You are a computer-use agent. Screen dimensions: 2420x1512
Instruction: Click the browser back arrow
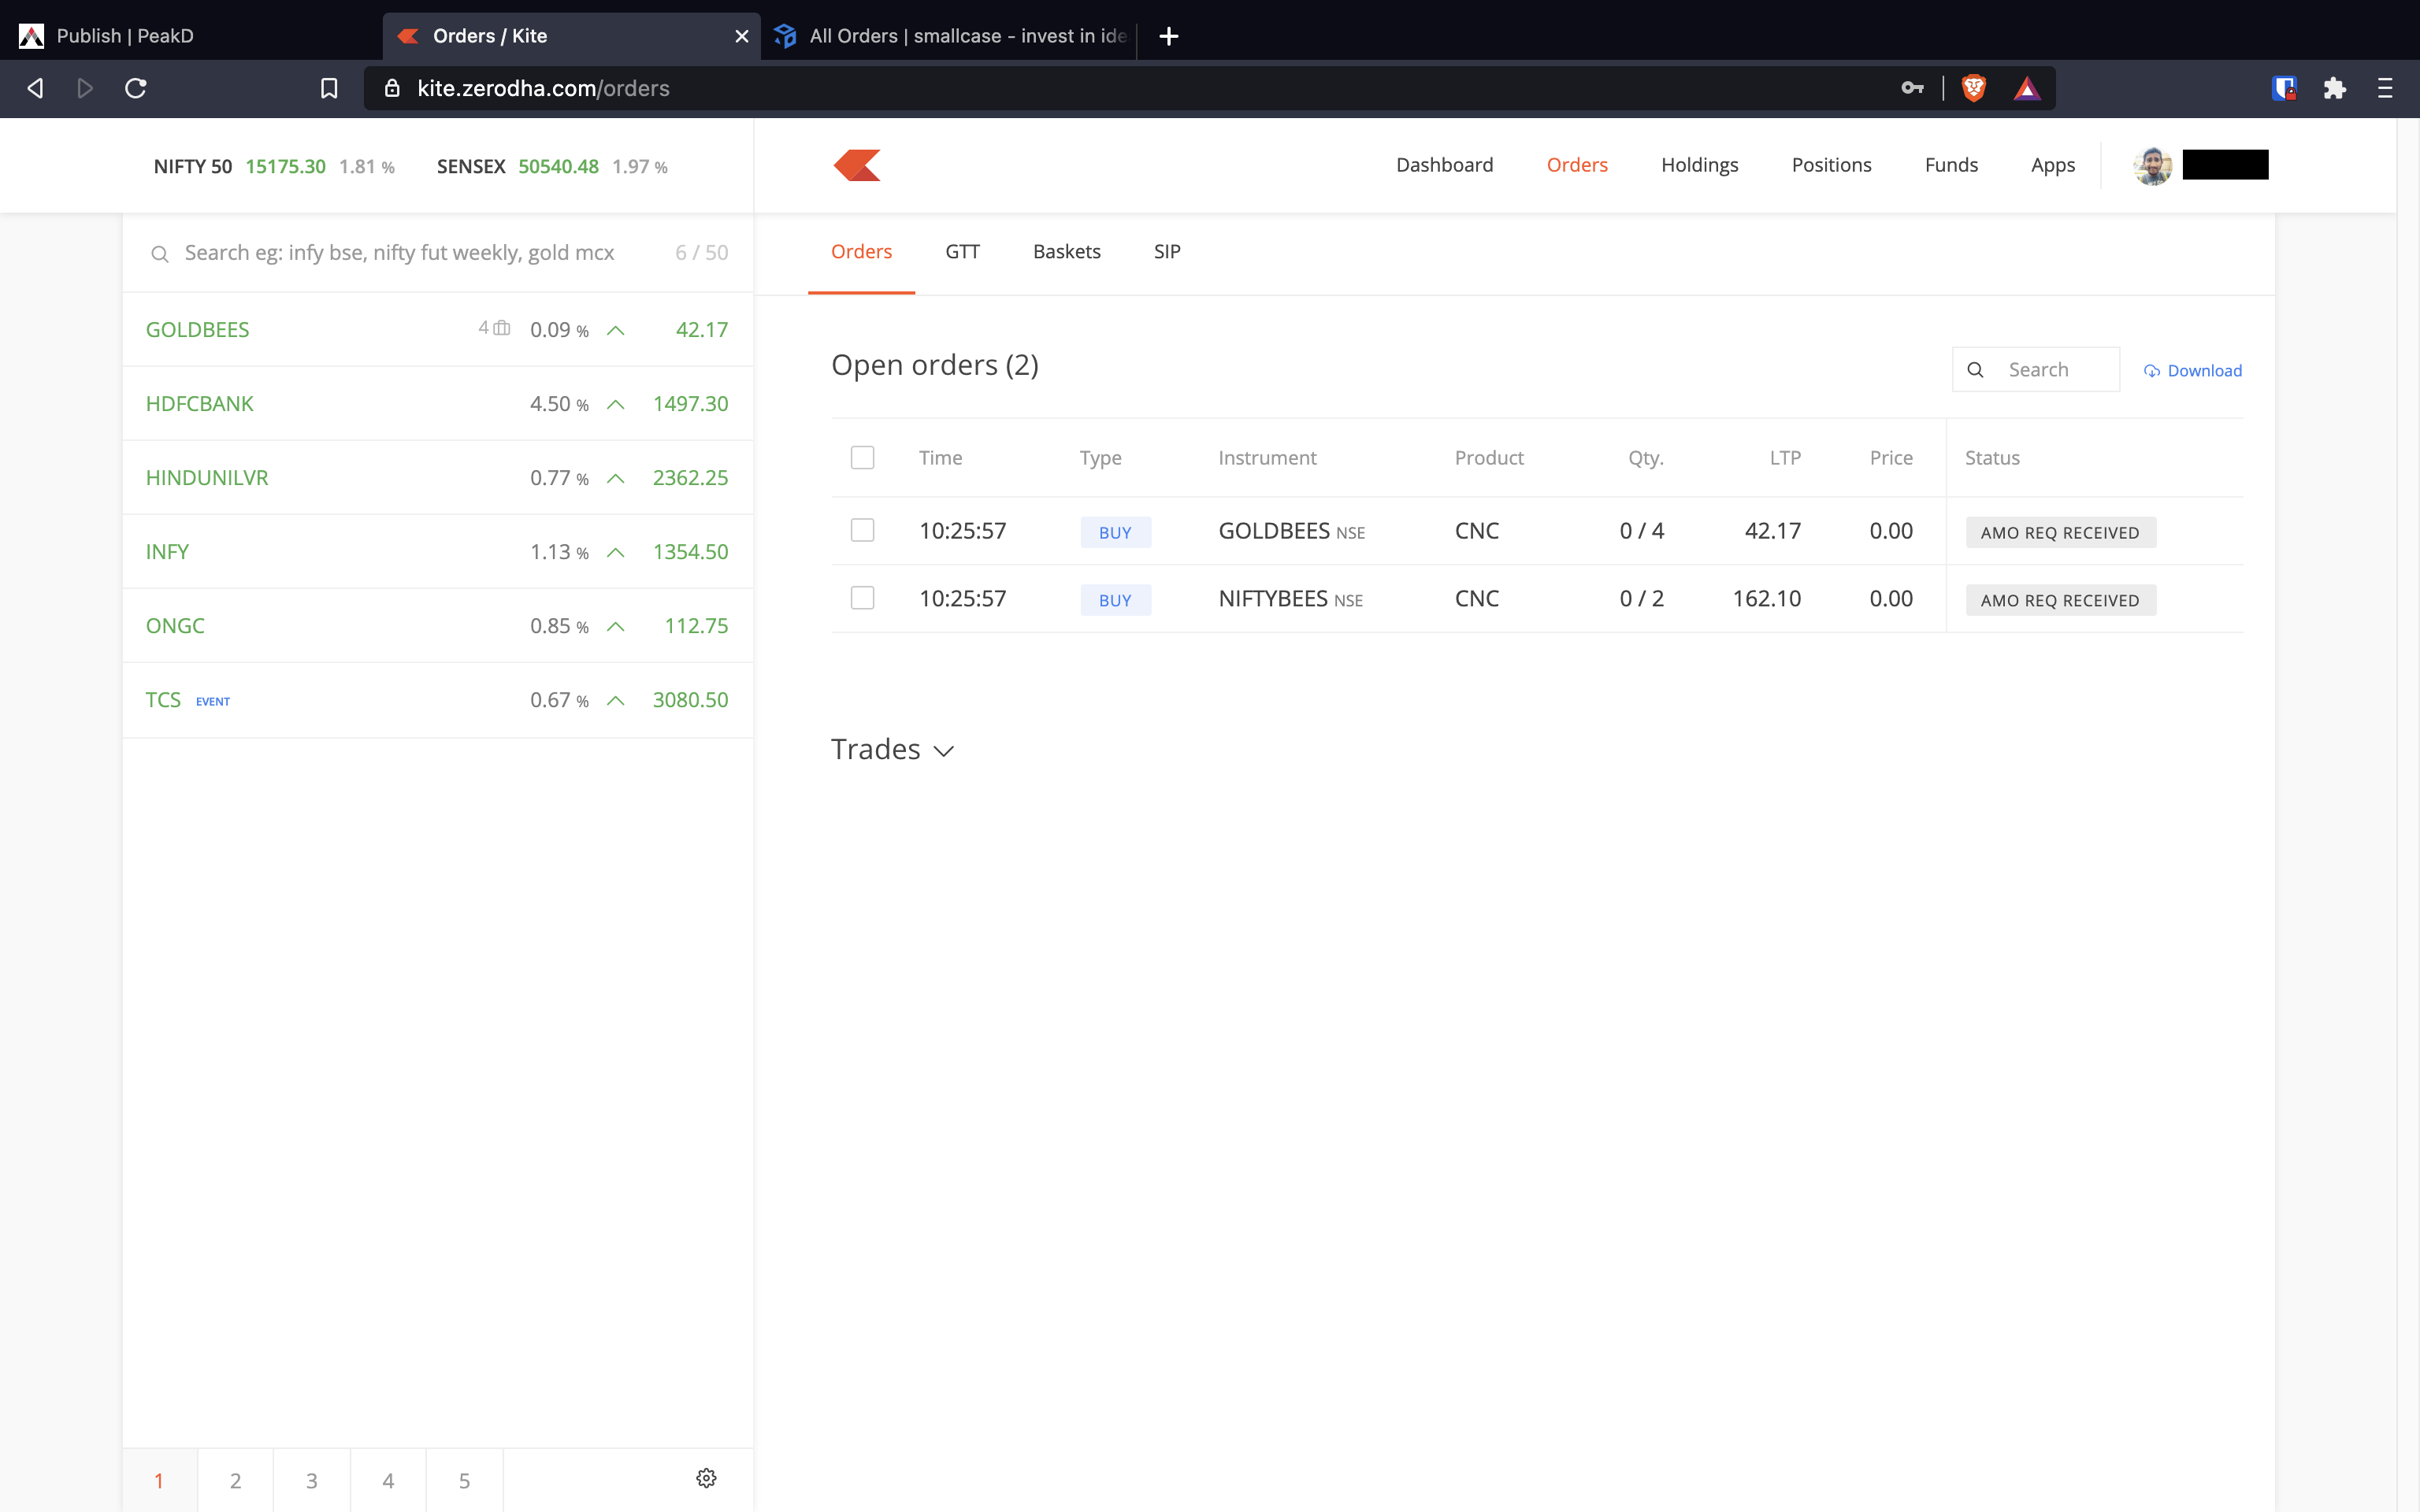[x=35, y=88]
